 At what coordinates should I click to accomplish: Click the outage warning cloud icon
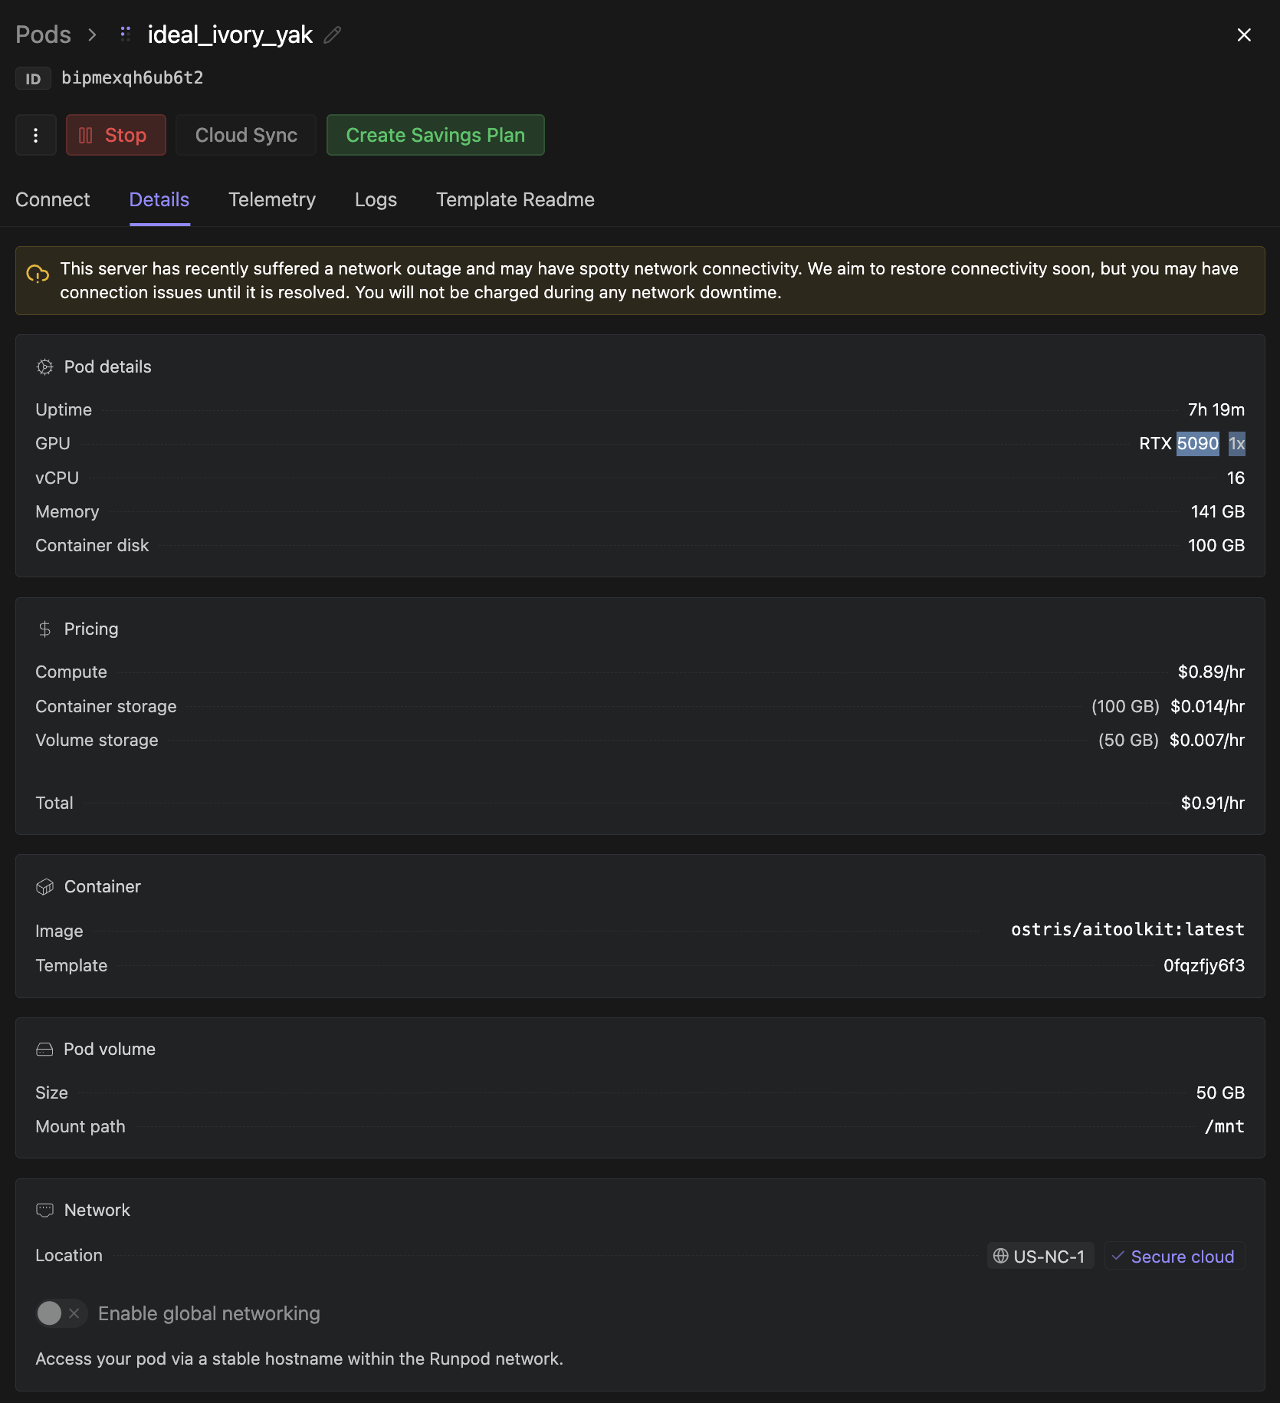[x=37, y=274]
